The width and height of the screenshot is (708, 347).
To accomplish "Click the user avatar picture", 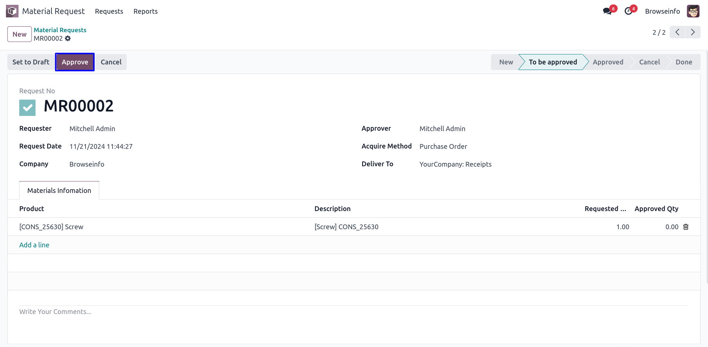I will (693, 11).
